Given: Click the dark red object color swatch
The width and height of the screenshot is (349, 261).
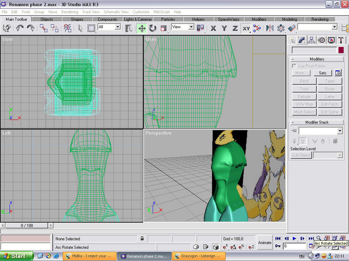Looking at the screenshot, I should click(341, 50).
